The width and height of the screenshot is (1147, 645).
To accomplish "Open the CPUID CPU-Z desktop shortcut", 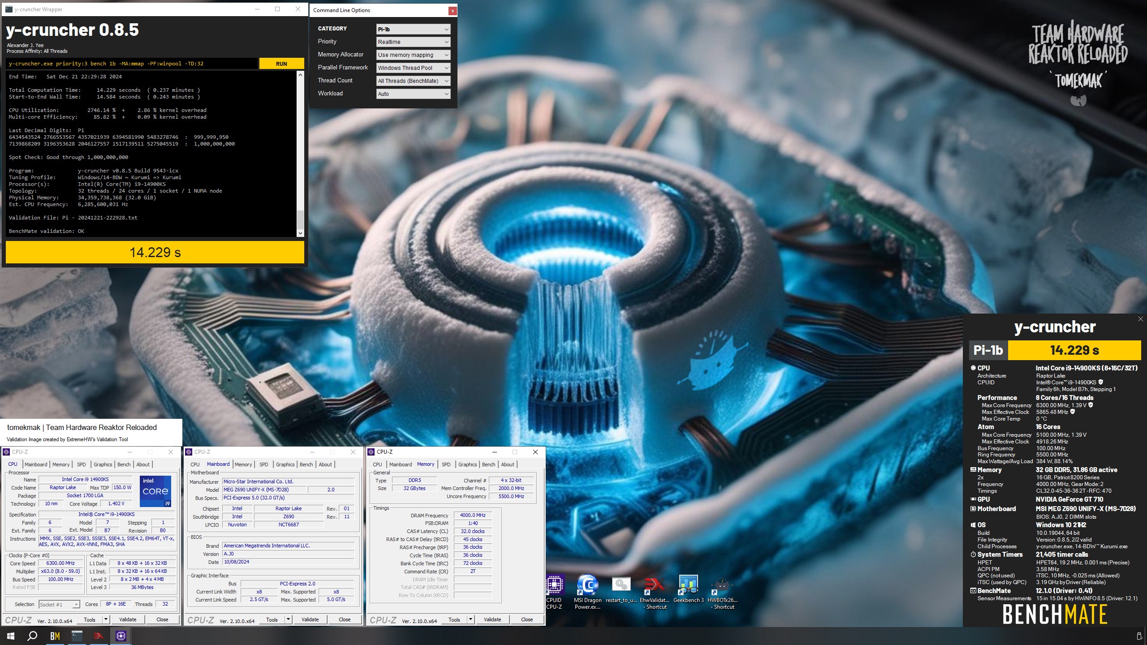I will click(554, 592).
